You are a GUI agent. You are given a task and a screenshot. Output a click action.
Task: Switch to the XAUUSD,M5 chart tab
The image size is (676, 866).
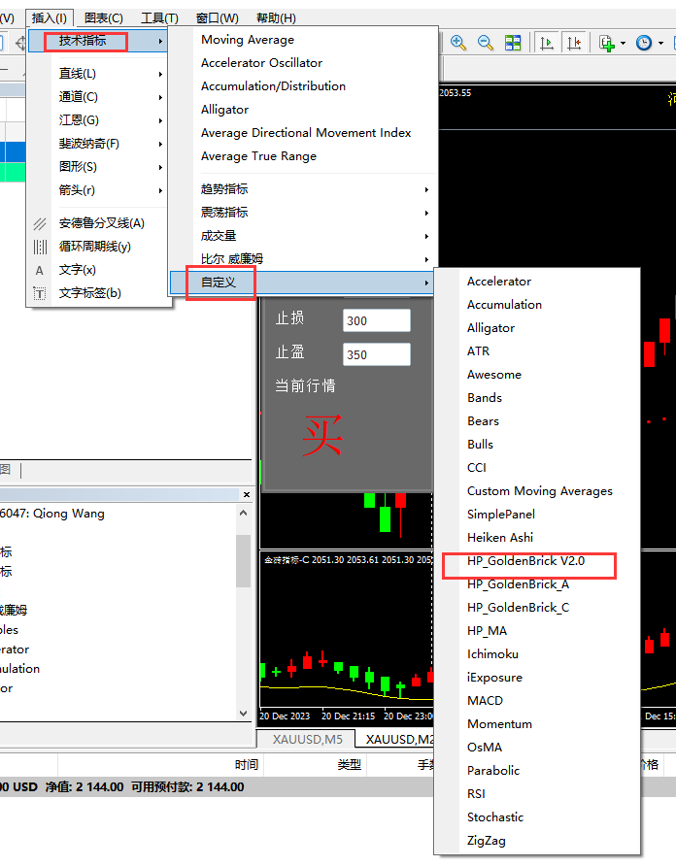point(307,740)
